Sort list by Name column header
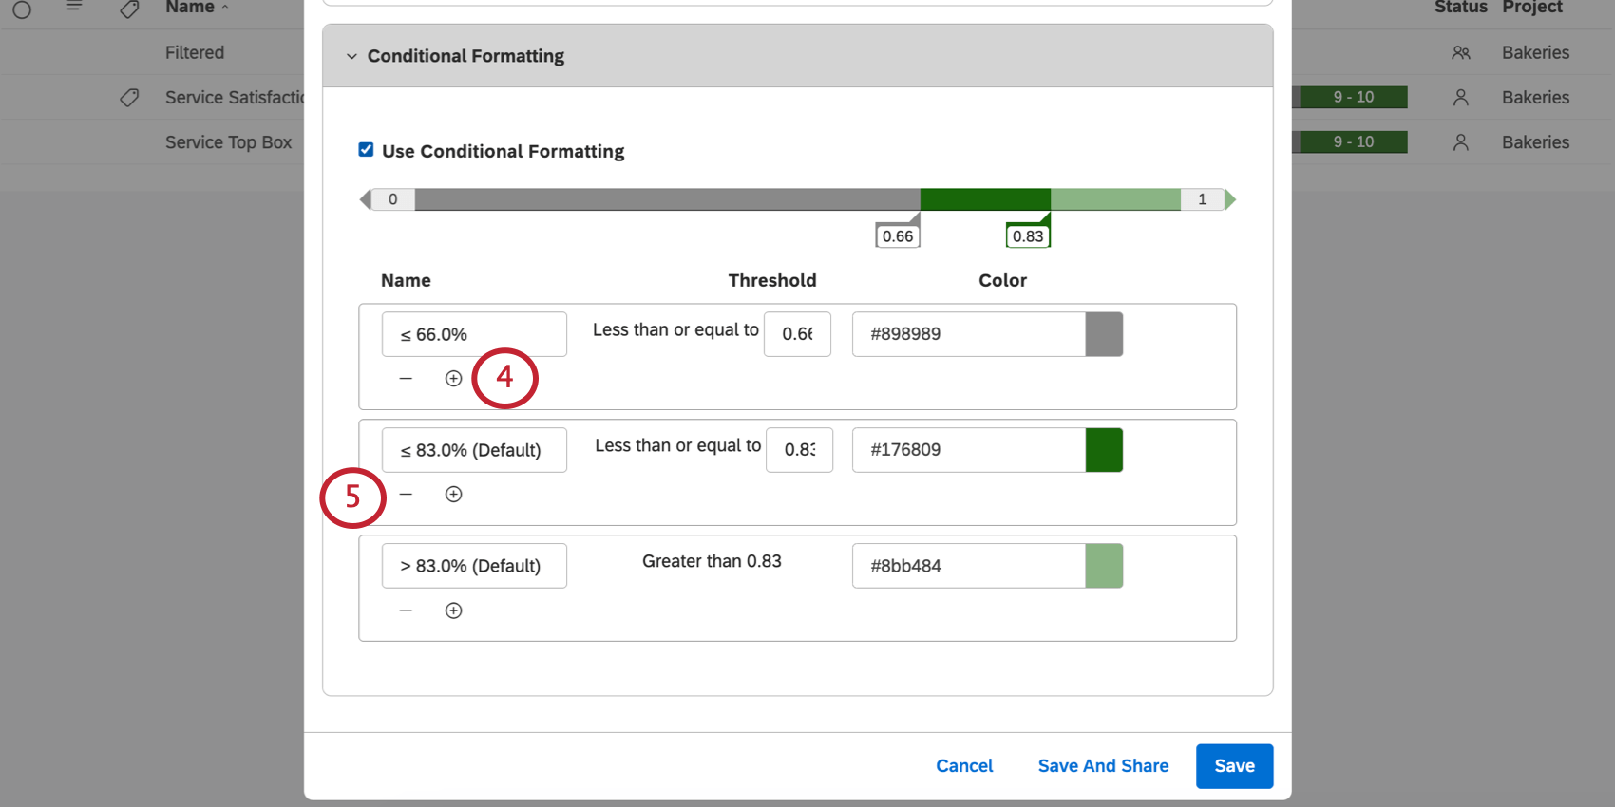Viewport: 1615px width, 807px height. [x=190, y=8]
